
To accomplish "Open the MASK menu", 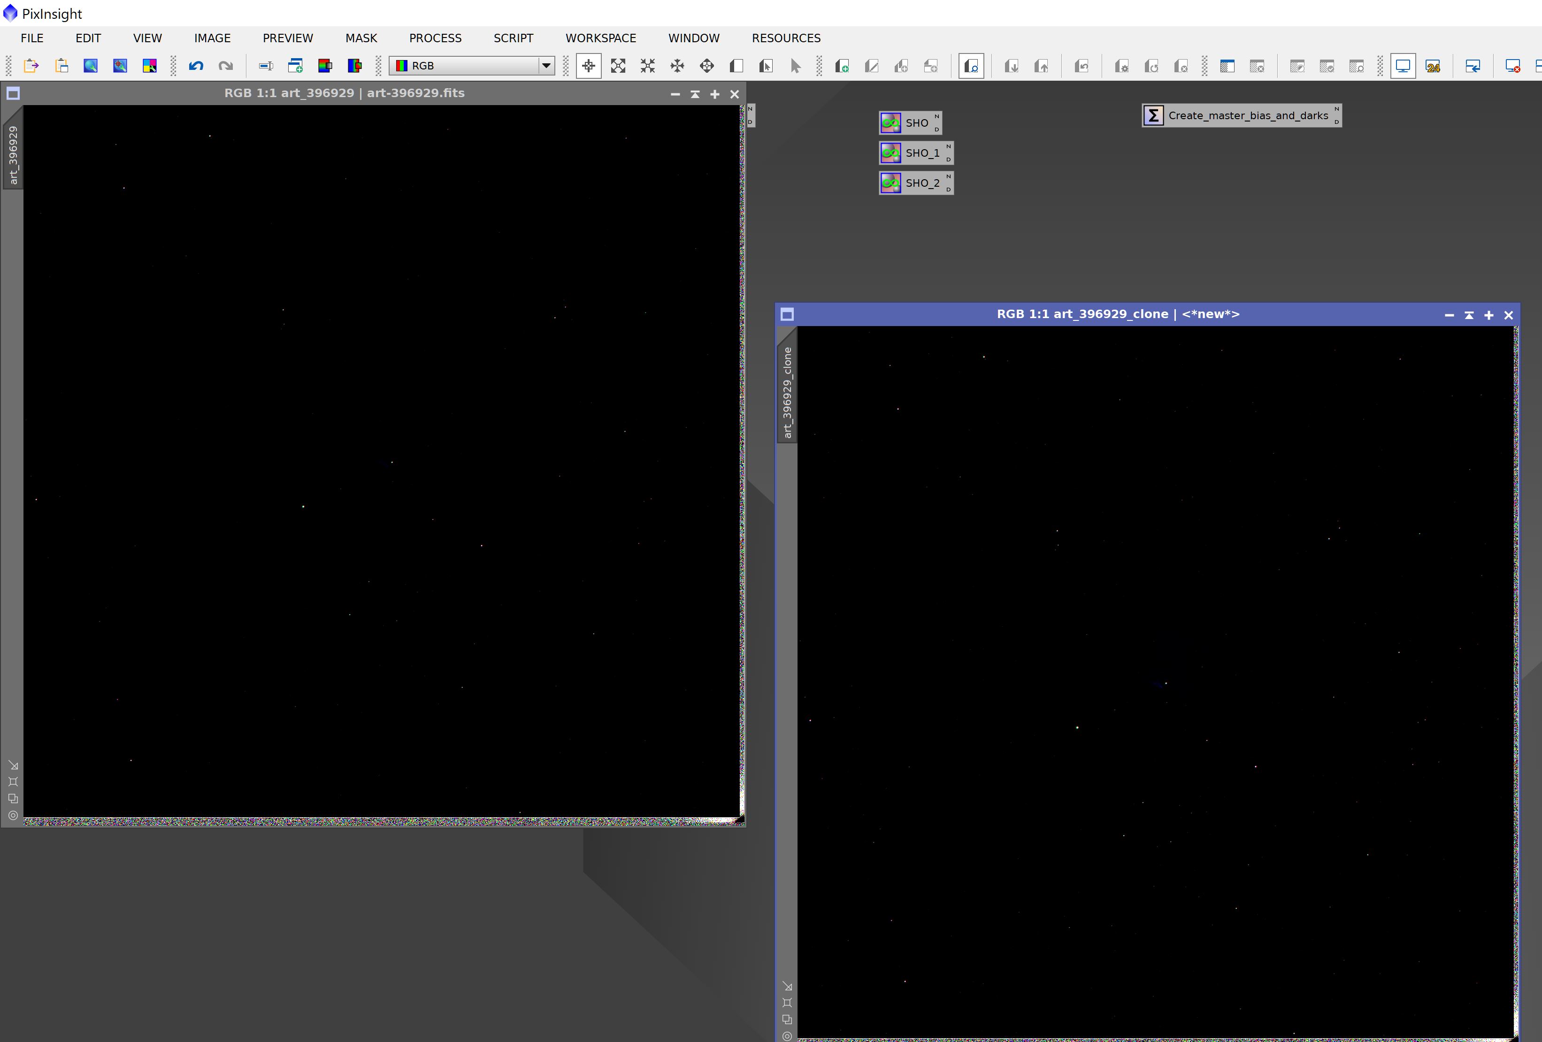I will tap(361, 38).
